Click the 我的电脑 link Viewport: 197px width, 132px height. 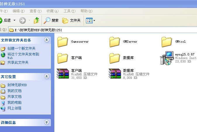[14, 103]
